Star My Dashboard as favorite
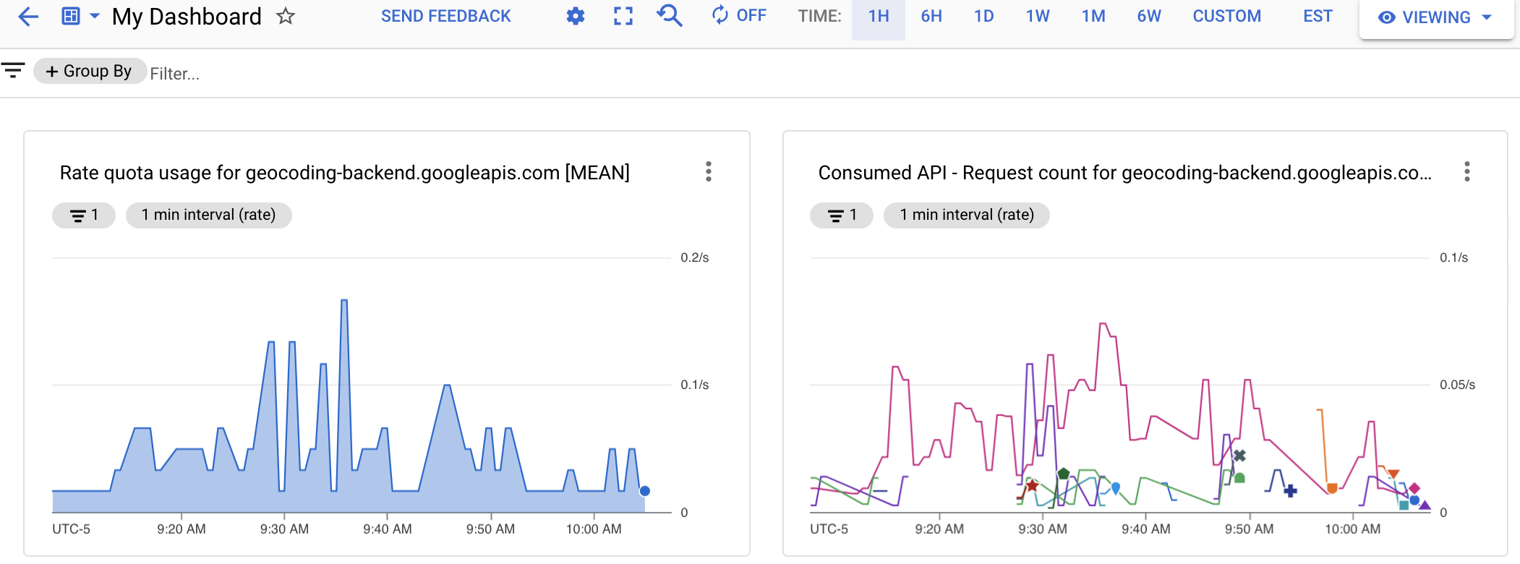The image size is (1520, 564). coord(286,16)
